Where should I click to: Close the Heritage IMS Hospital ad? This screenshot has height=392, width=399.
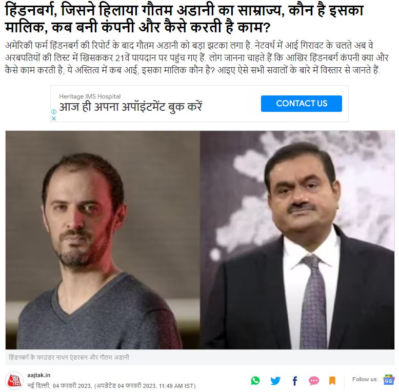click(54, 119)
